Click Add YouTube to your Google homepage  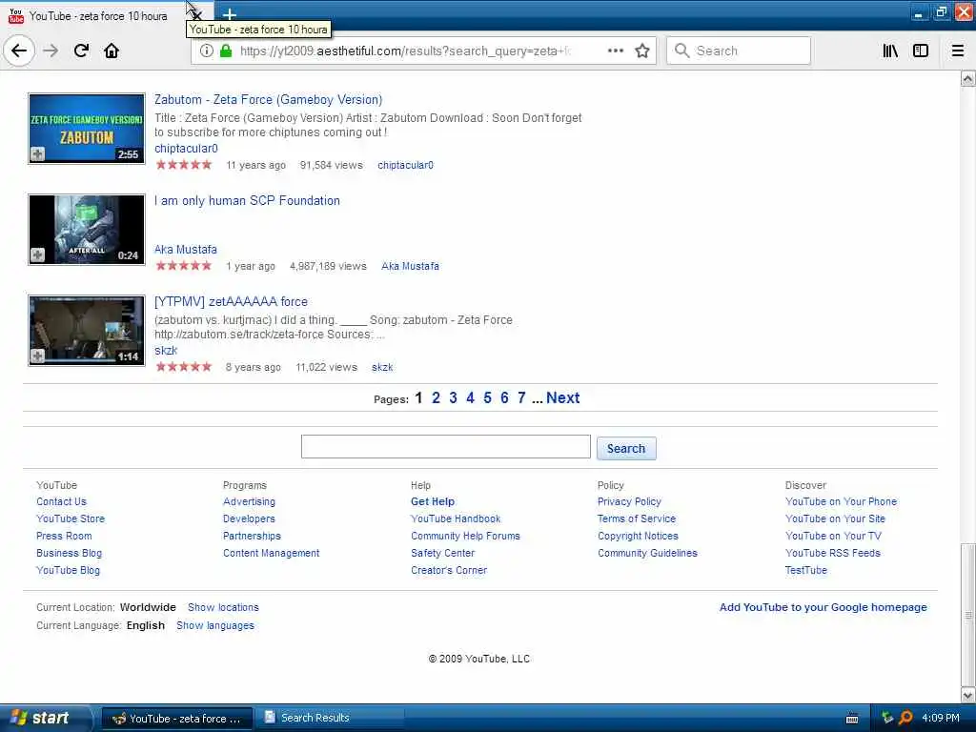[x=823, y=607]
